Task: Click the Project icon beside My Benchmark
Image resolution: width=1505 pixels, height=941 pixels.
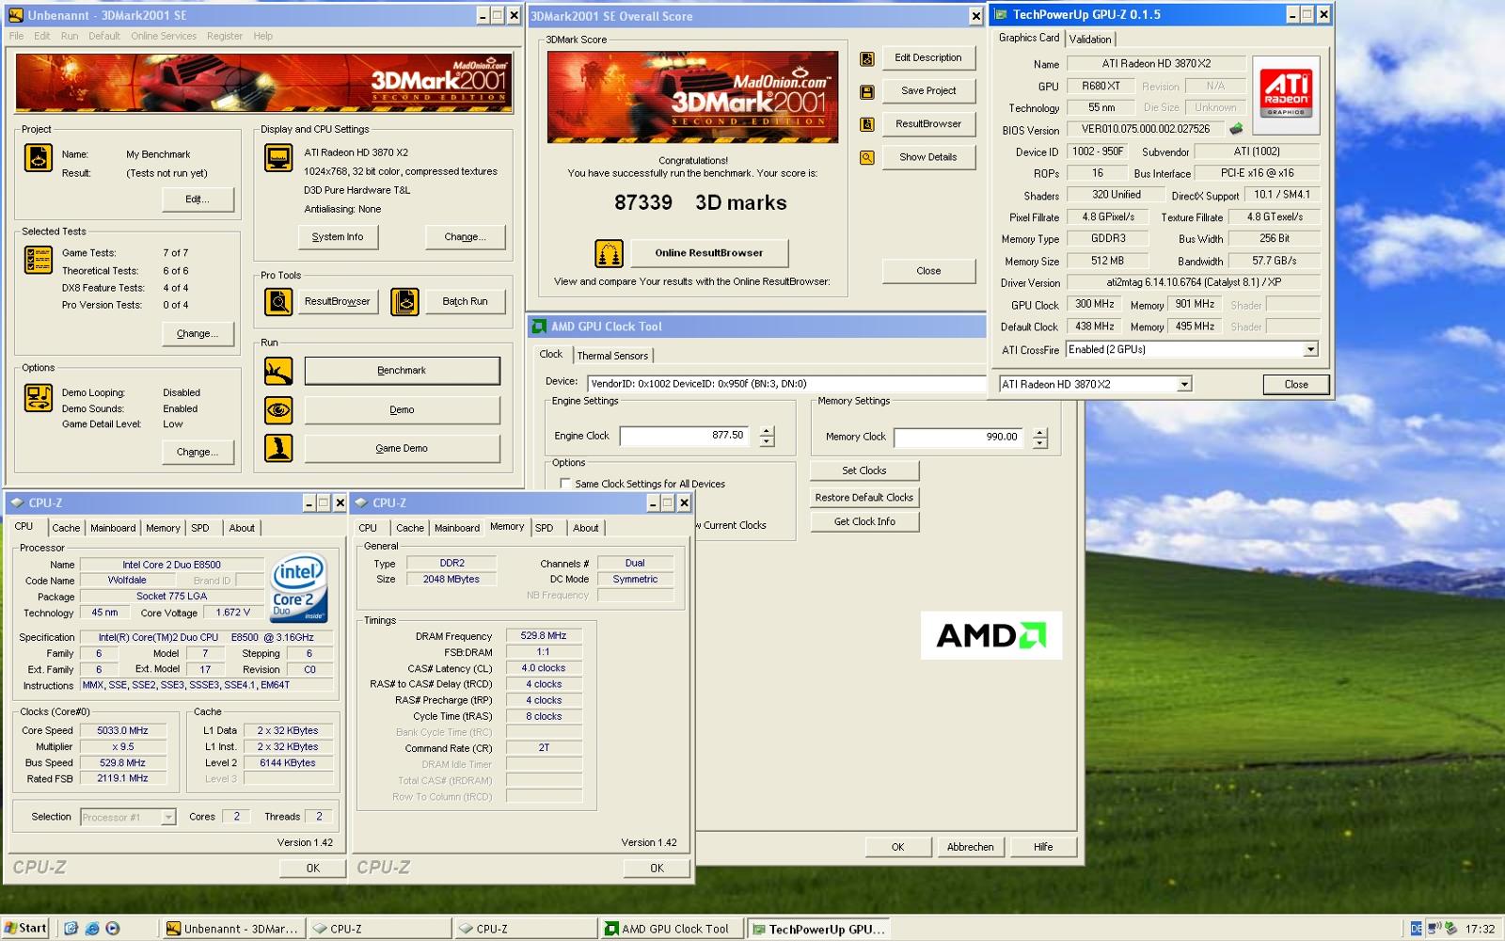Action: (39, 158)
